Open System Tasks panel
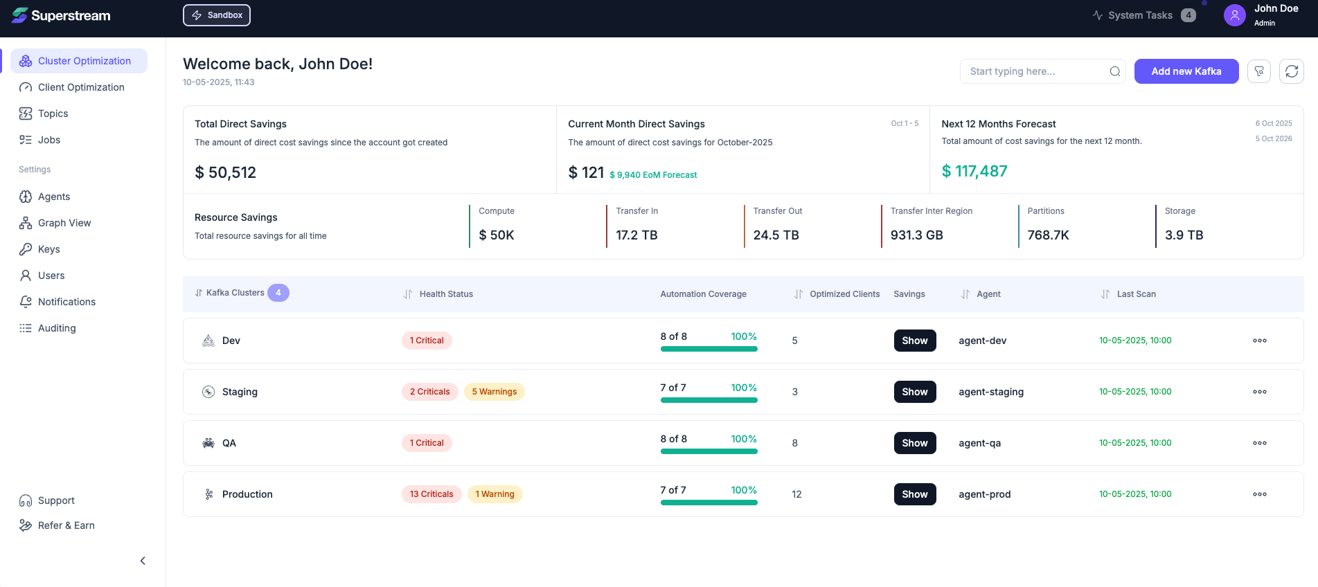 1143,15
